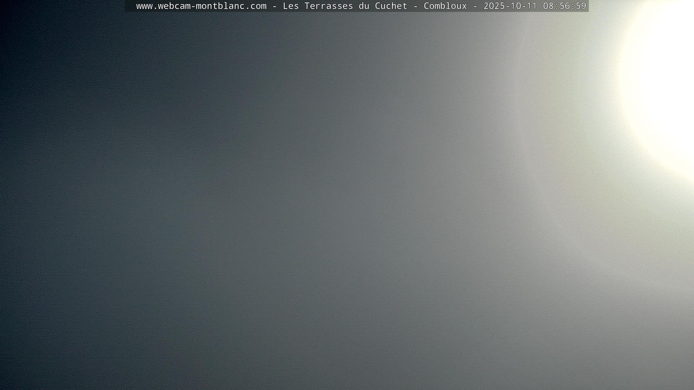Click the hour "08" in the timestamp
Screen dimensions: 694x390
pyautogui.click(x=548, y=6)
